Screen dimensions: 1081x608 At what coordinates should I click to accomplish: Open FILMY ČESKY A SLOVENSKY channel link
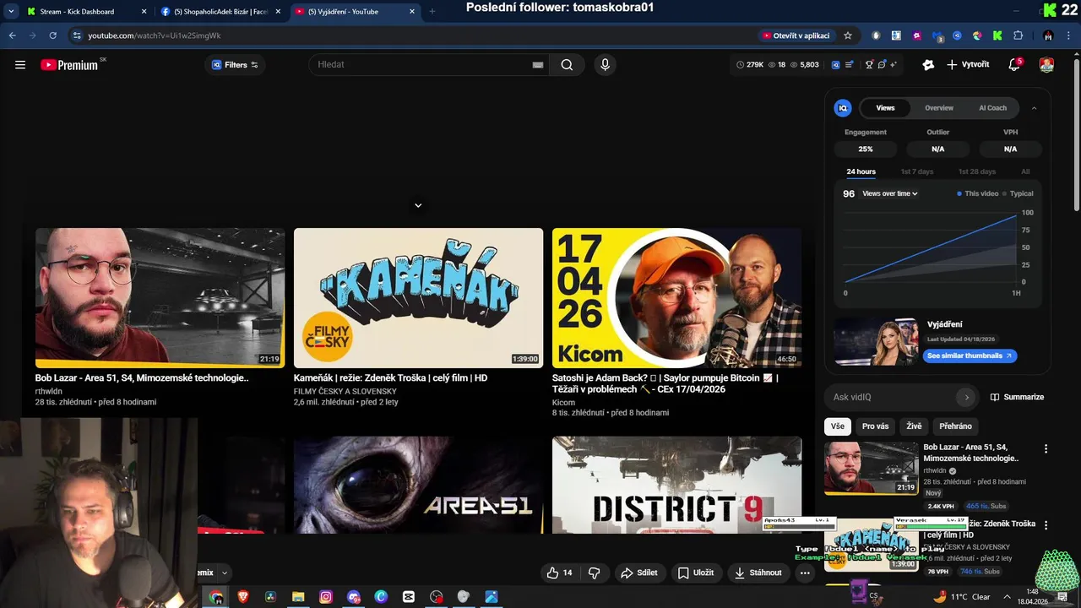click(x=345, y=391)
